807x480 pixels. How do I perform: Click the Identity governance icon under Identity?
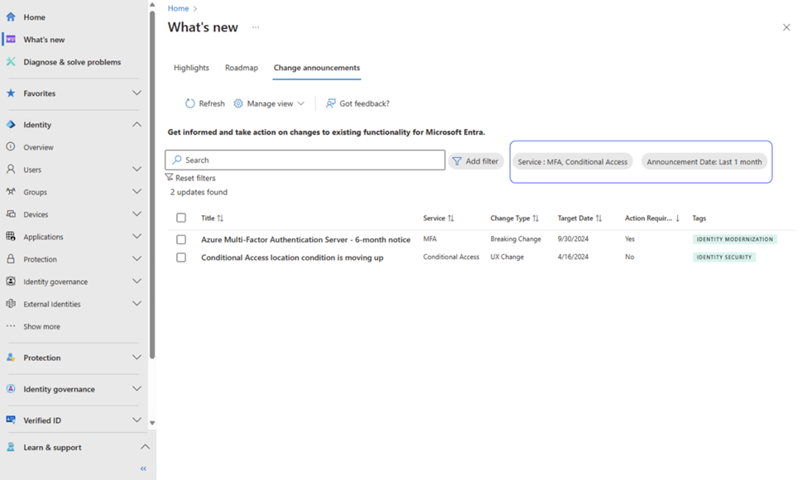click(11, 281)
